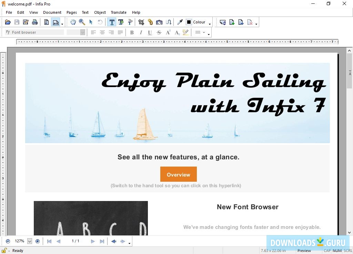Open the Translate menu
The width and height of the screenshot is (353, 254).
point(119,12)
